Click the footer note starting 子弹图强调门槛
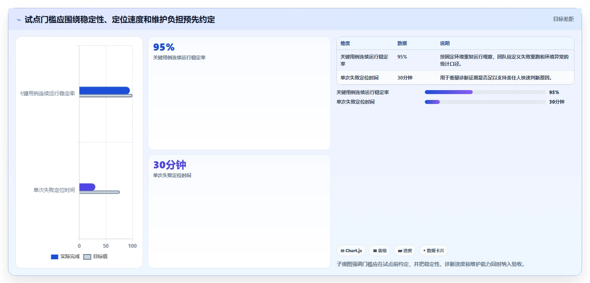This screenshot has width=590, height=283. click(431, 264)
